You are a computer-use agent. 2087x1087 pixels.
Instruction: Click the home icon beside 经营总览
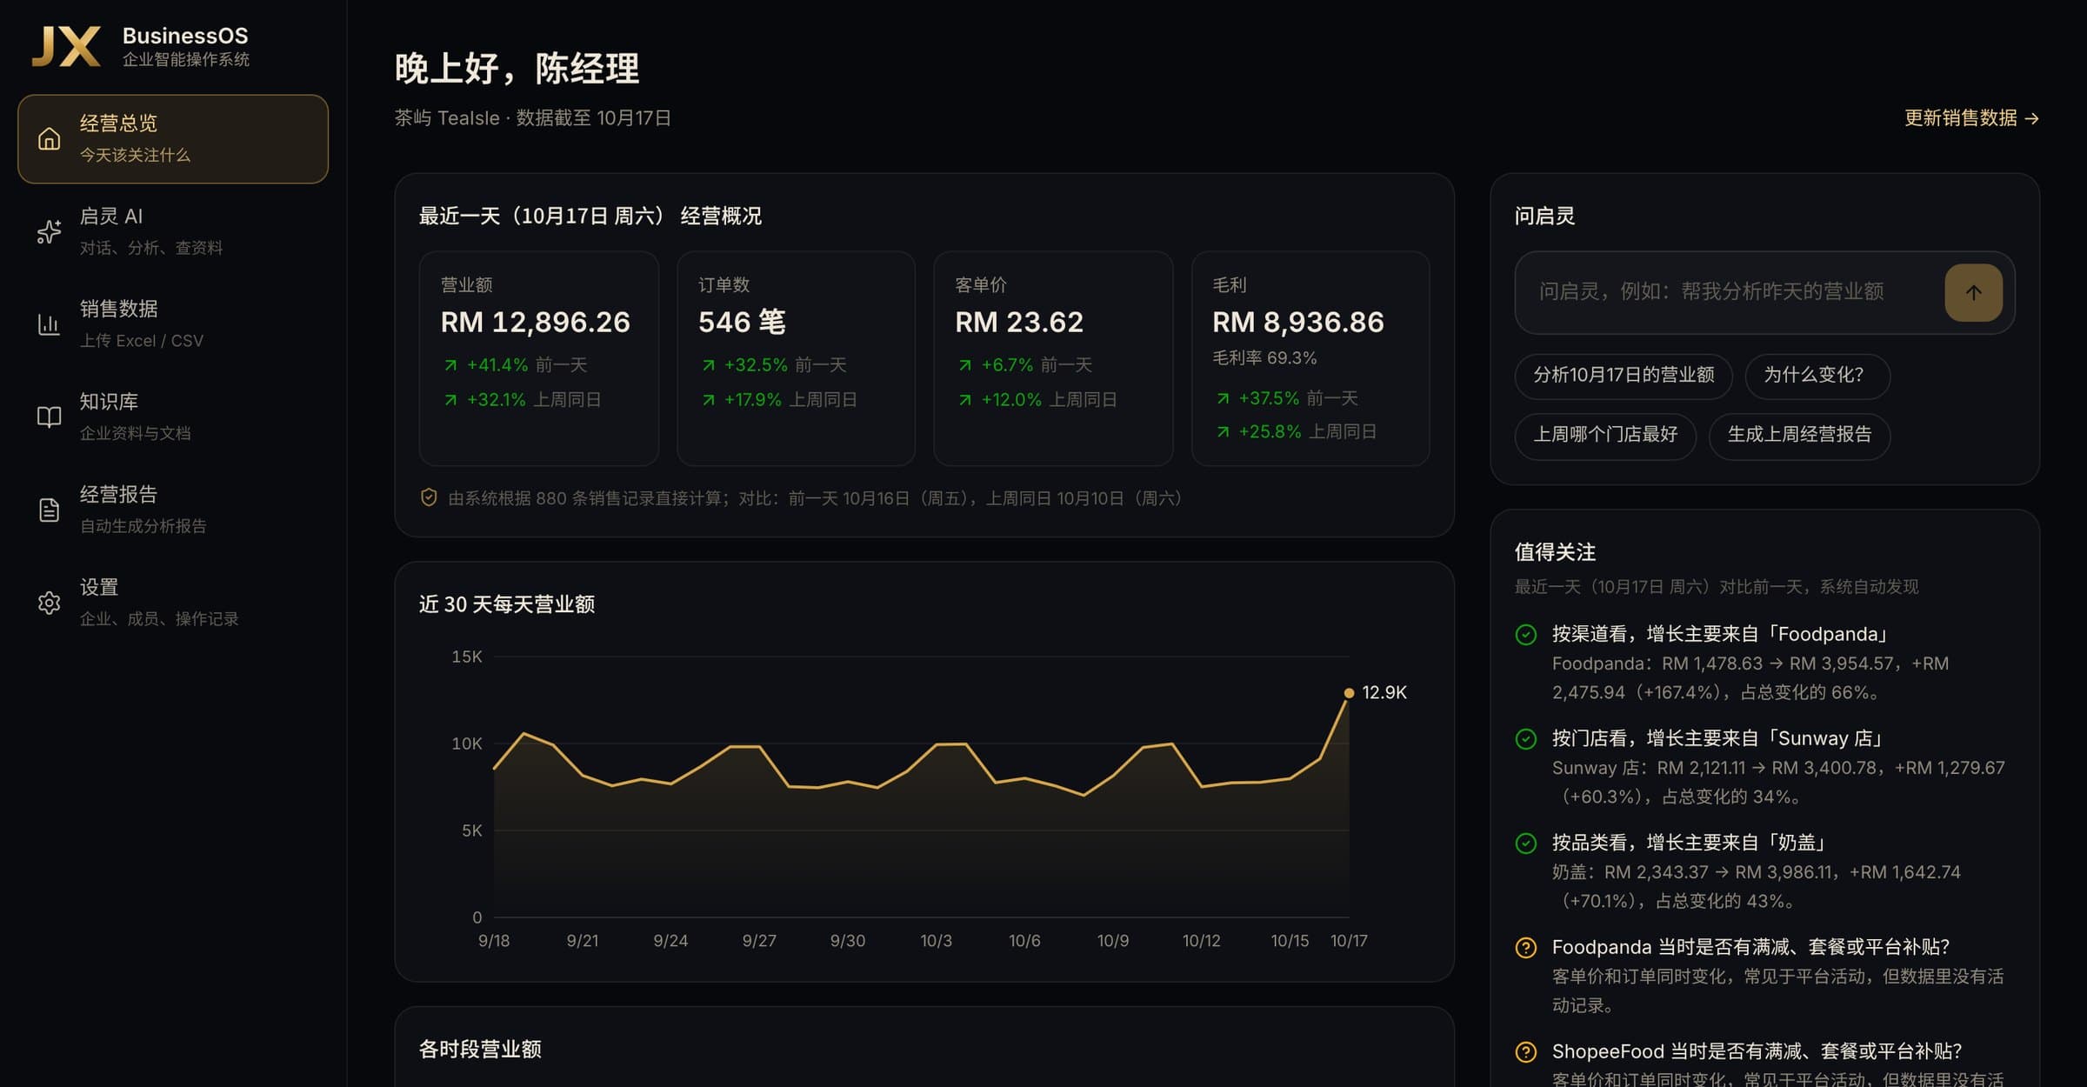pyautogui.click(x=50, y=139)
